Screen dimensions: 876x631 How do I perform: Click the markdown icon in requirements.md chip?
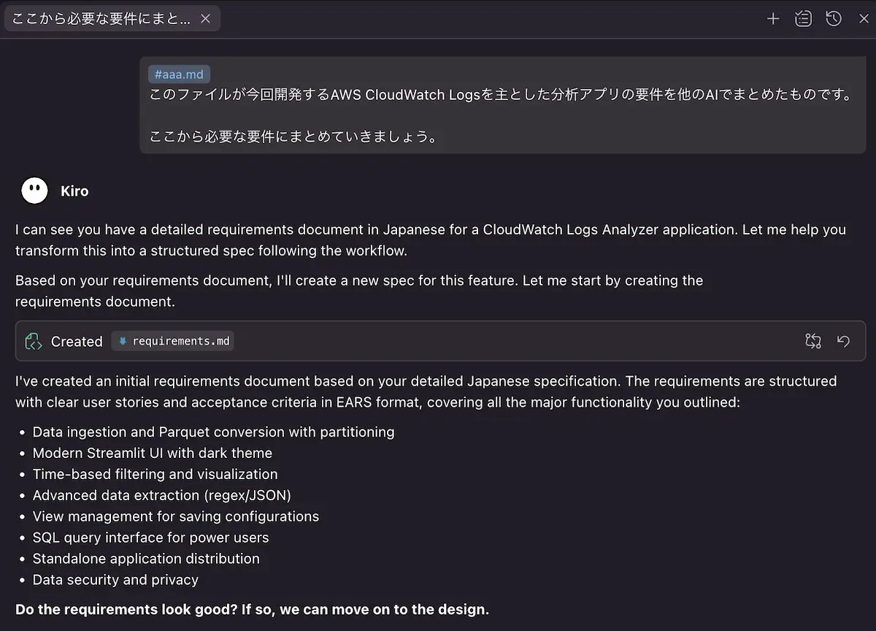(x=123, y=341)
